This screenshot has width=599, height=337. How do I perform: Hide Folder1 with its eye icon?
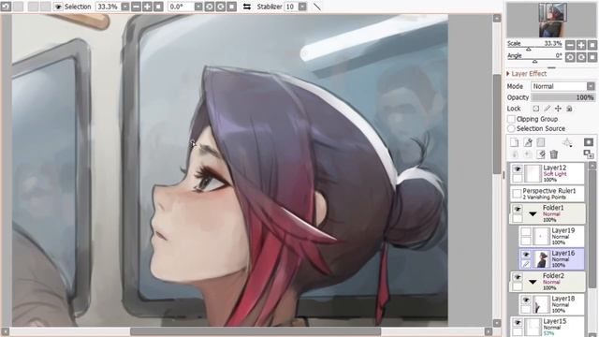(x=518, y=210)
